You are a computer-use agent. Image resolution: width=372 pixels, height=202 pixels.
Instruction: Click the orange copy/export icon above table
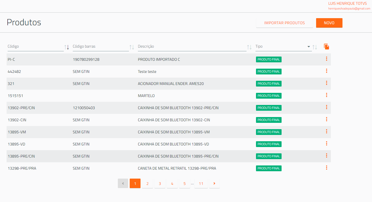pos(326,47)
